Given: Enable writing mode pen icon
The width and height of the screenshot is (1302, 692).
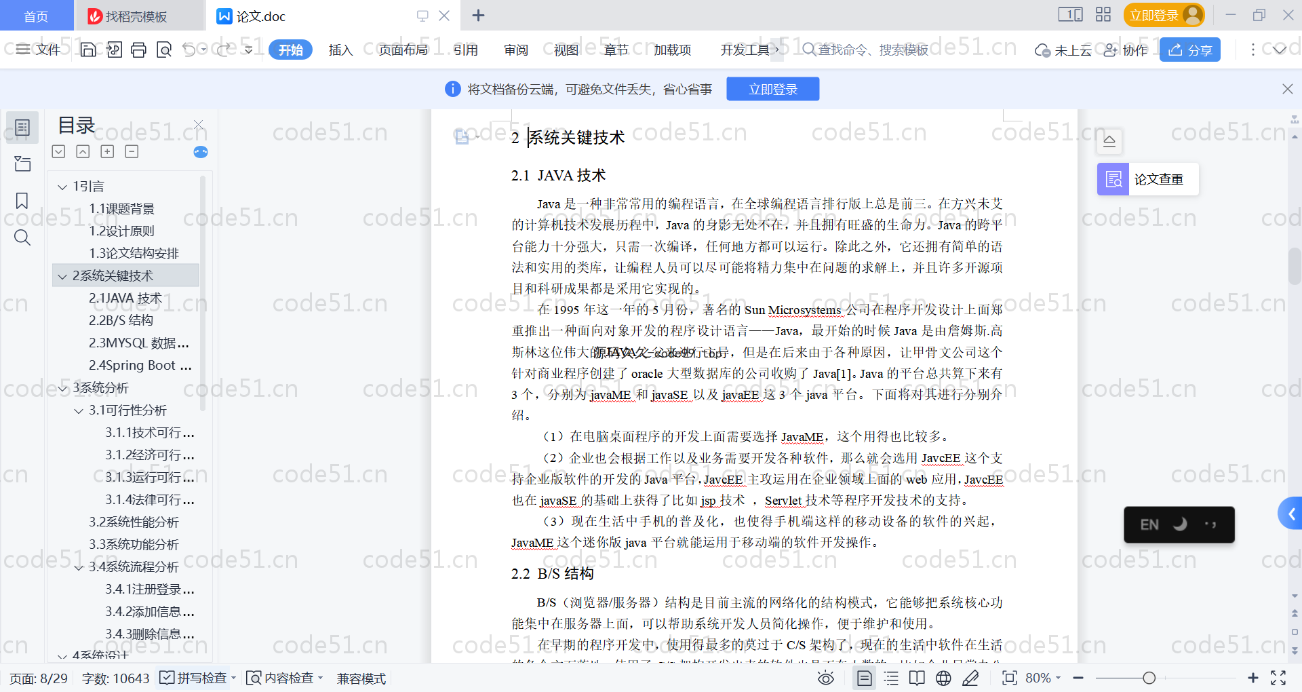Looking at the screenshot, I should [x=970, y=678].
